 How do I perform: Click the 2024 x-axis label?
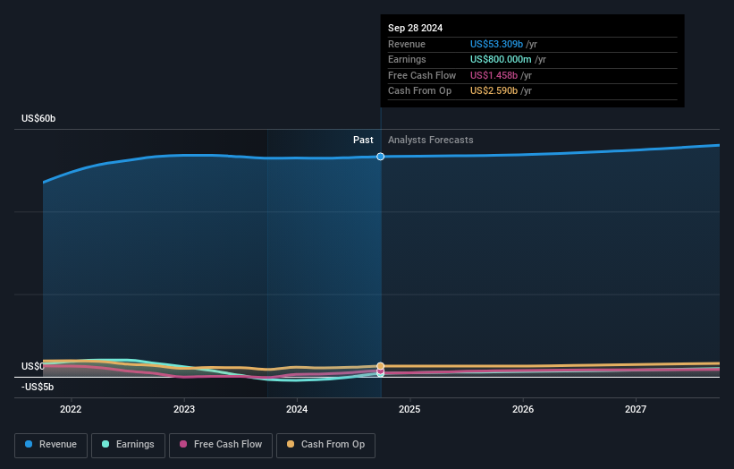click(297, 409)
